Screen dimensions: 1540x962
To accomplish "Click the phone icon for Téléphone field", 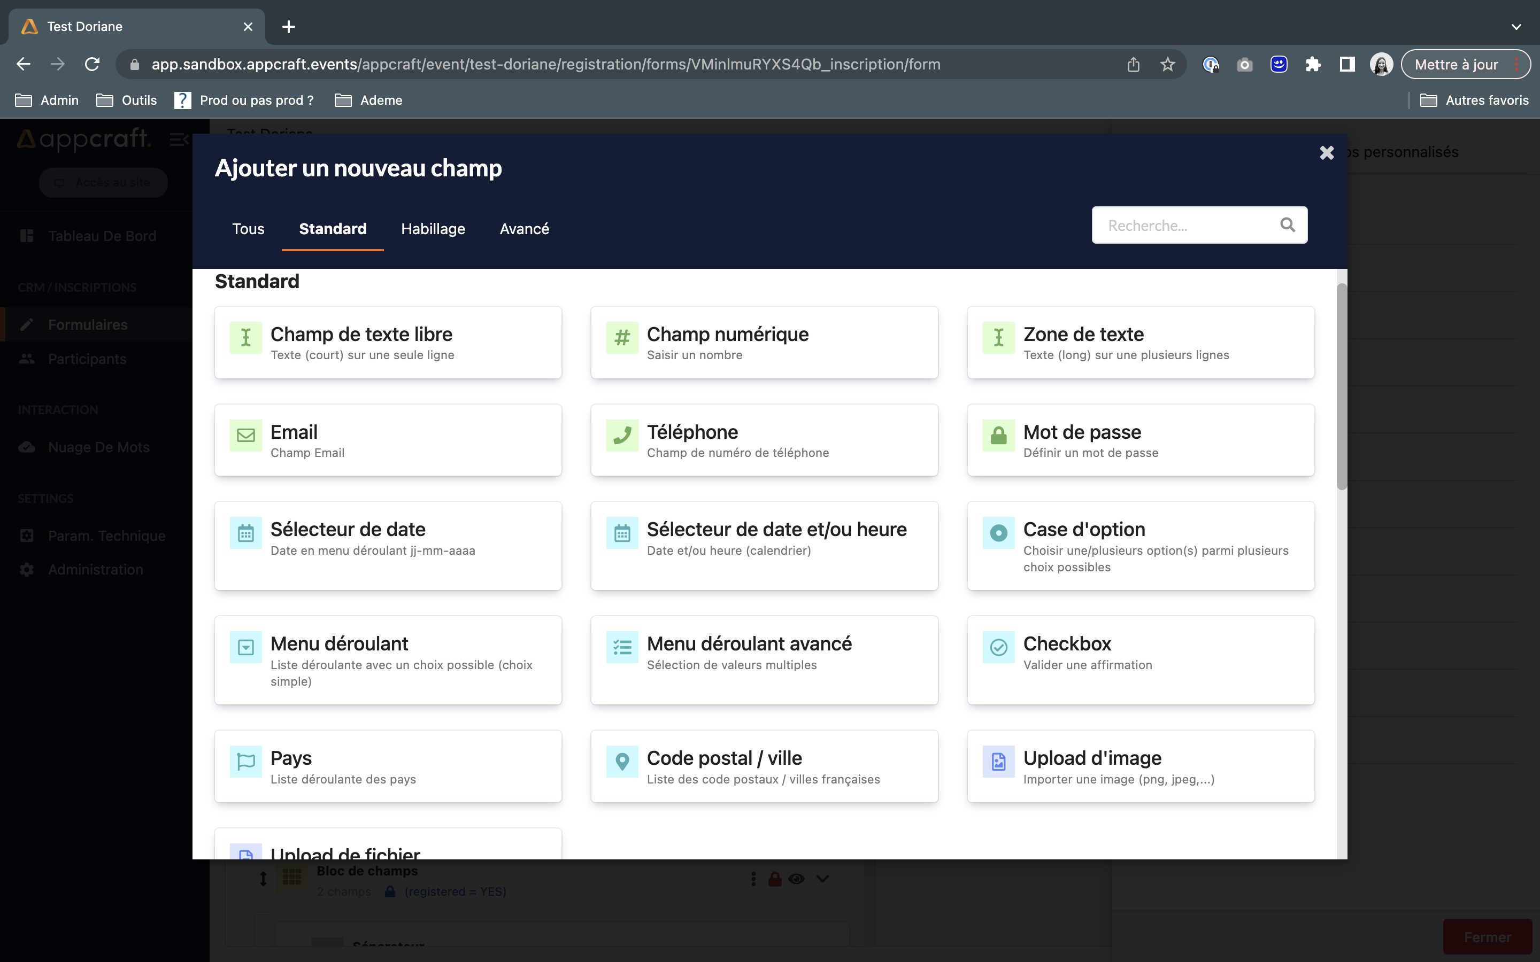I will (622, 435).
